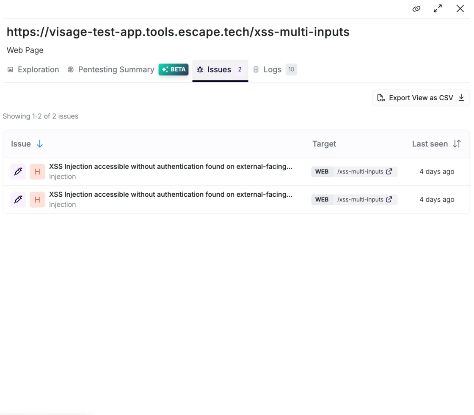Open the Logs tab
Screen dimensions: 474x415
272,70
